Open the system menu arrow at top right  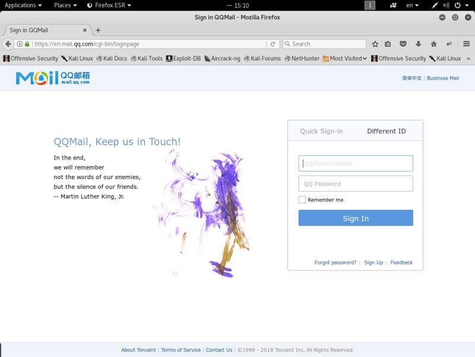(467, 5)
